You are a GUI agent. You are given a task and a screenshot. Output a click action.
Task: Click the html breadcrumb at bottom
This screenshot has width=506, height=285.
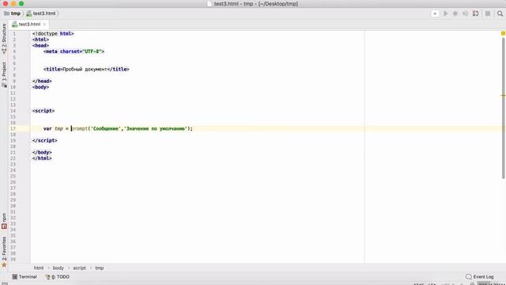(x=39, y=268)
